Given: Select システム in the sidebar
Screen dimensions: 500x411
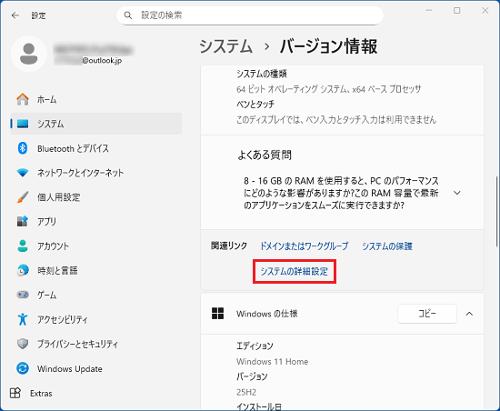Looking at the screenshot, I should coord(96,124).
